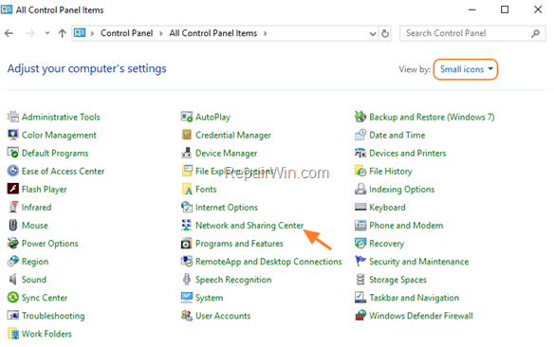Open the Storage Spaces link
This screenshot has width=554, height=347.
click(x=397, y=280)
